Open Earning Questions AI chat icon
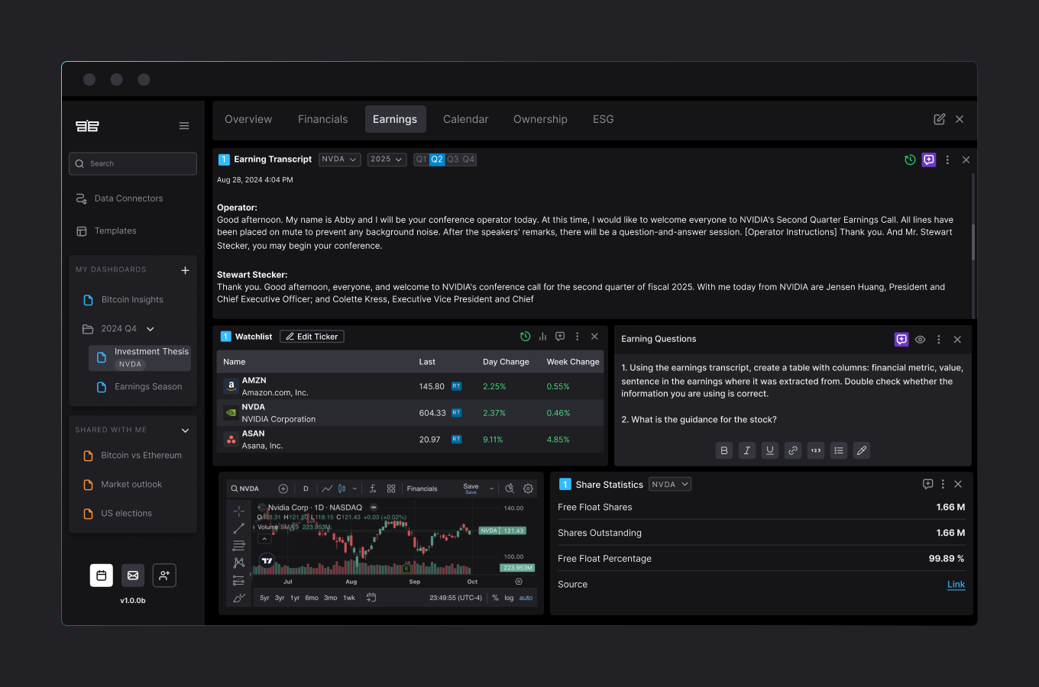 coord(901,340)
